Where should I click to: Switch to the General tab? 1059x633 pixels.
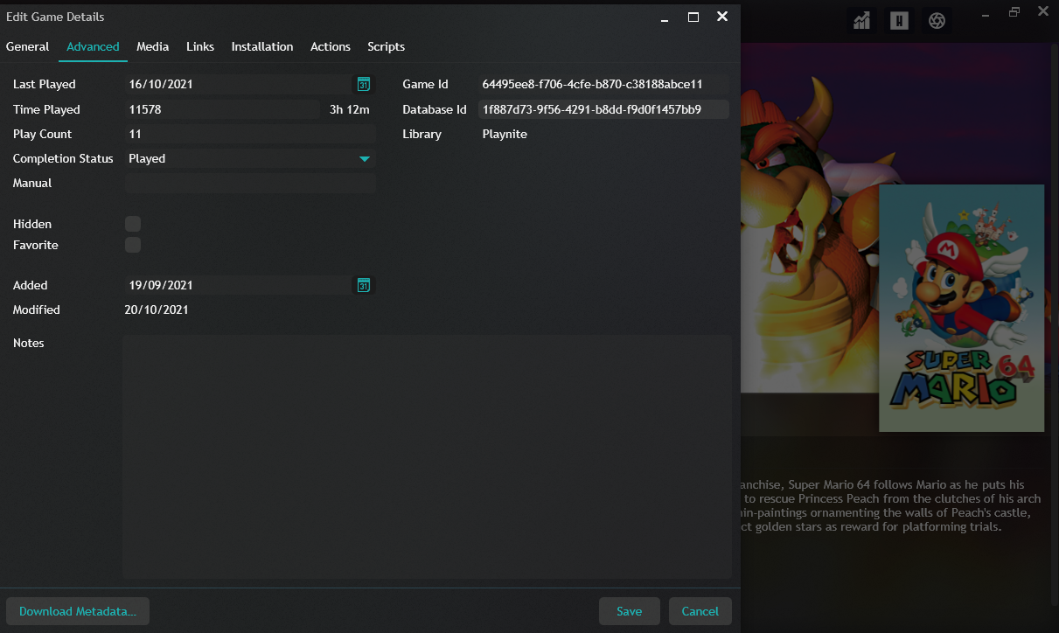click(x=27, y=46)
